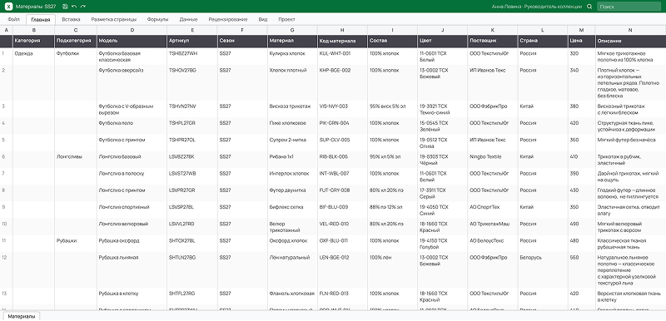Open the Файл menu

(13, 19)
